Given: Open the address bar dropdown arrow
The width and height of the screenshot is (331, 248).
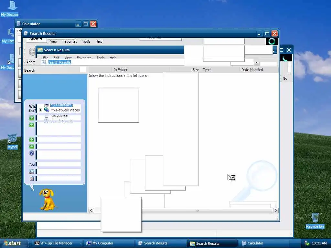Looking at the screenshot, I should point(256,63).
